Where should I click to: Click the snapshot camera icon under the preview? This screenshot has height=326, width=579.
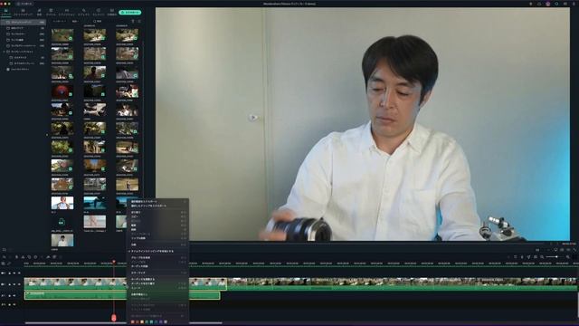[x=562, y=250]
